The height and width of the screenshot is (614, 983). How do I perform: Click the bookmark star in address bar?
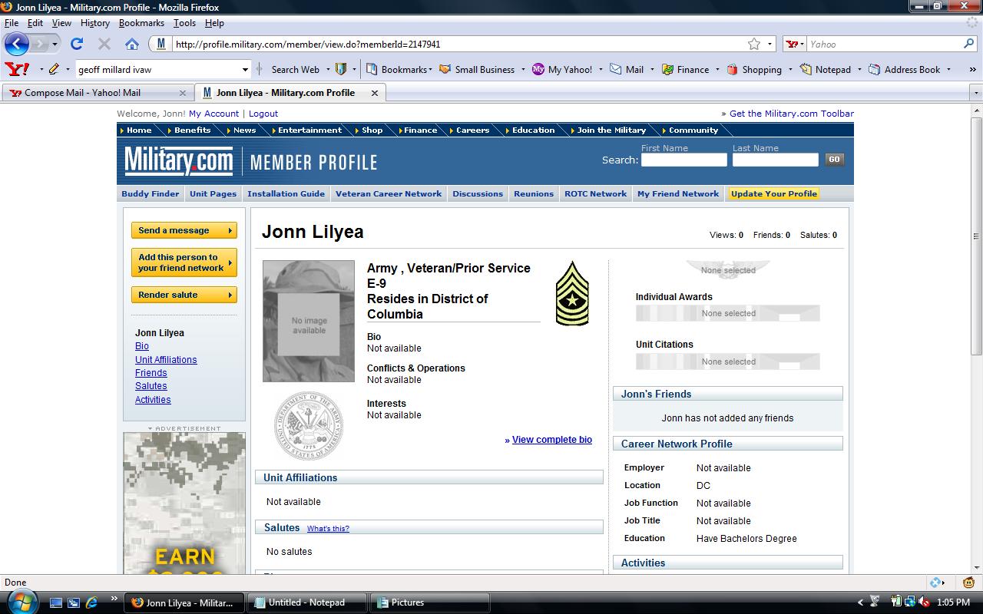pyautogui.click(x=754, y=44)
